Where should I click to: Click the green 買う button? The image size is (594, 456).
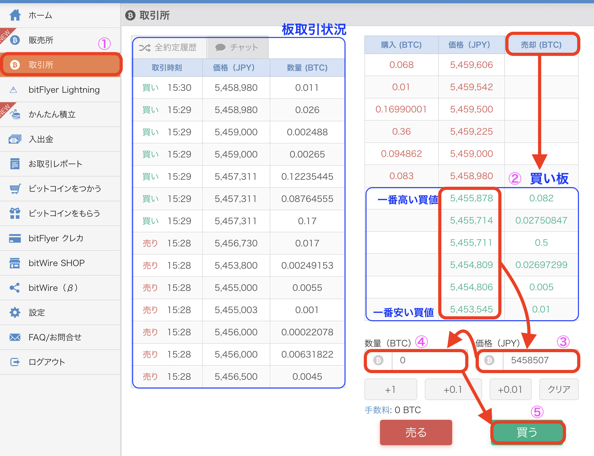coord(527,433)
